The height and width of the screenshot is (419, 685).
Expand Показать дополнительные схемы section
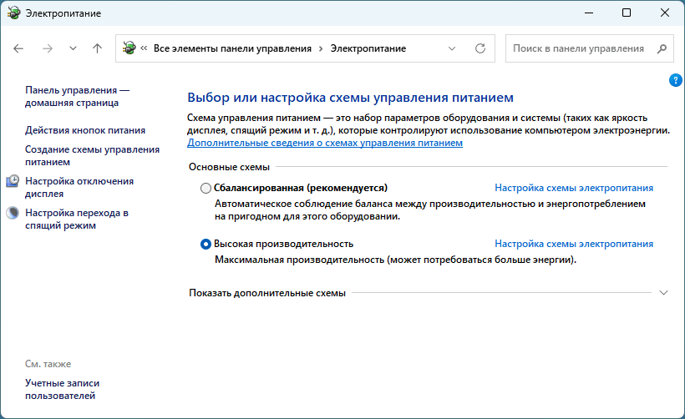(x=663, y=293)
